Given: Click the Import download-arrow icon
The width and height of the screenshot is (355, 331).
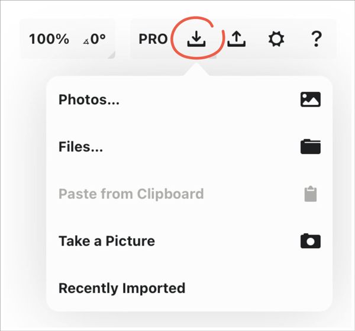Looking at the screenshot, I should (x=196, y=39).
